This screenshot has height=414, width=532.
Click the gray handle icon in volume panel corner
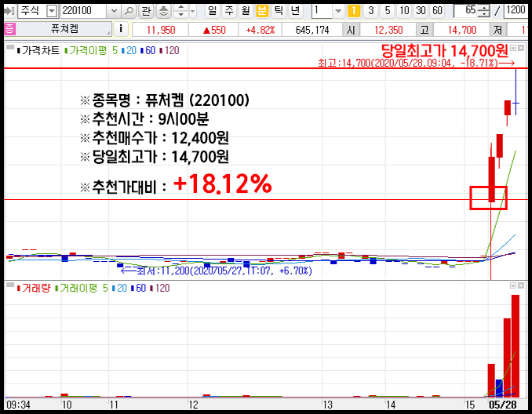click(10, 285)
